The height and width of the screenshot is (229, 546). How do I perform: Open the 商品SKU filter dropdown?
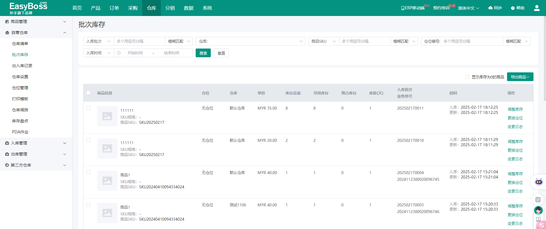(324, 41)
